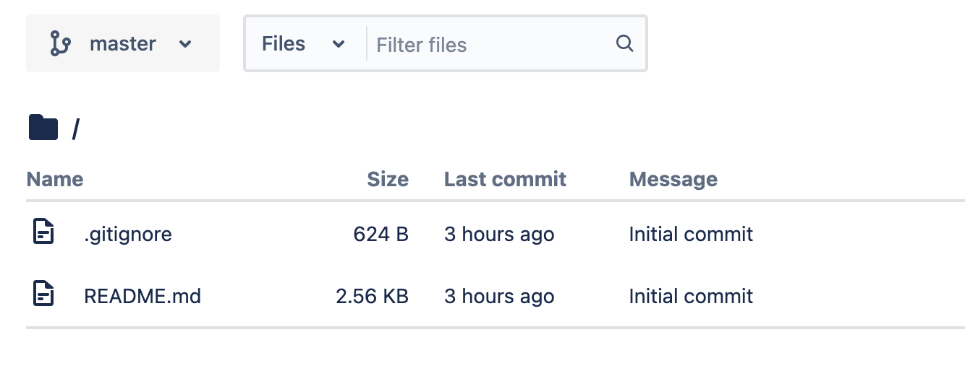The image size is (965, 371).
Task: Click the Size column header
Action: pyautogui.click(x=388, y=179)
